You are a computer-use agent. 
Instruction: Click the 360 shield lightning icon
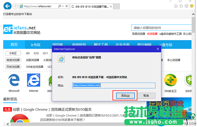[188, 80]
